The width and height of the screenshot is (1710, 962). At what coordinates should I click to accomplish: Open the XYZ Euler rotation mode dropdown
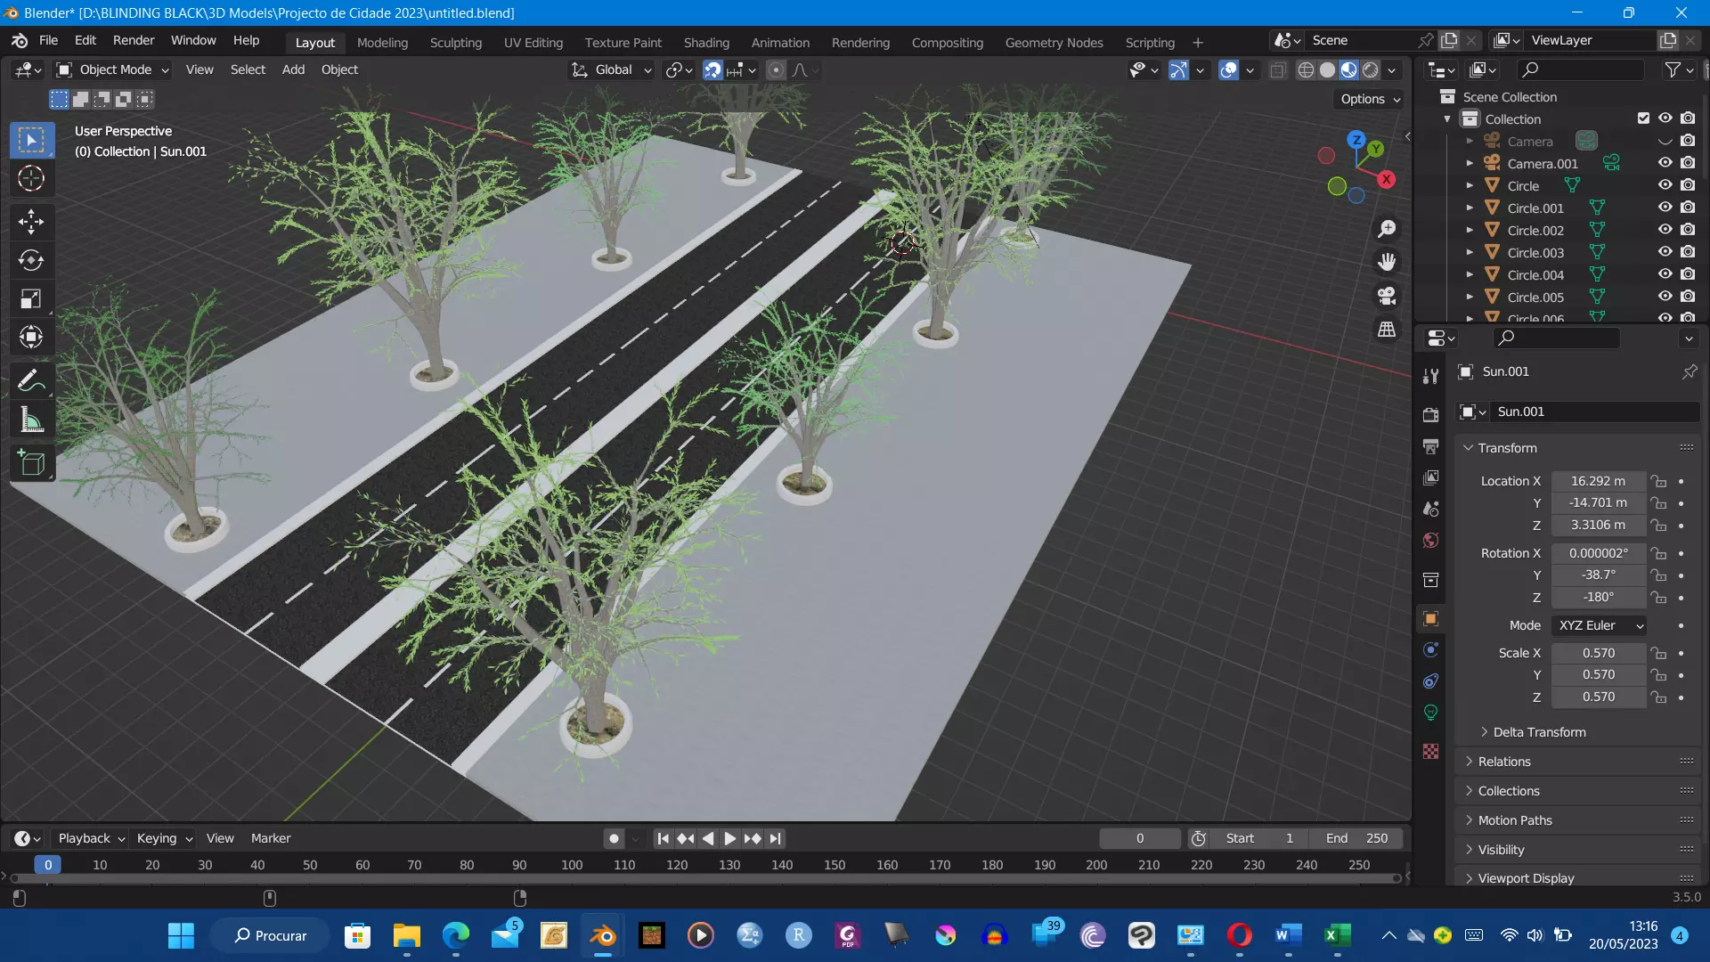[1600, 625]
